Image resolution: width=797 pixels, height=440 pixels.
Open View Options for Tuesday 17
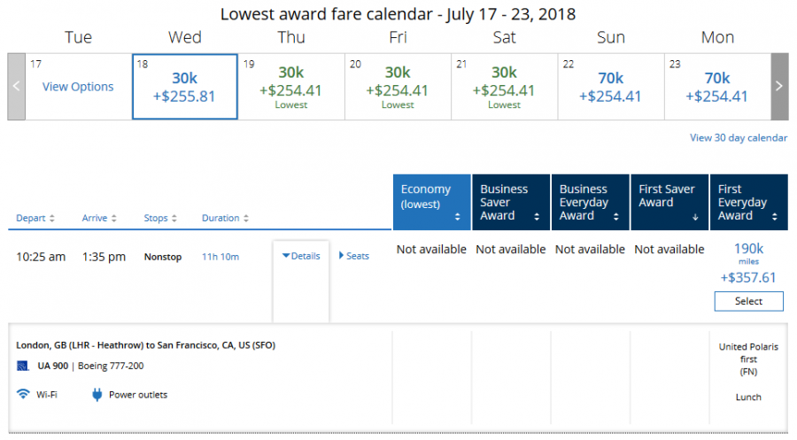(78, 87)
